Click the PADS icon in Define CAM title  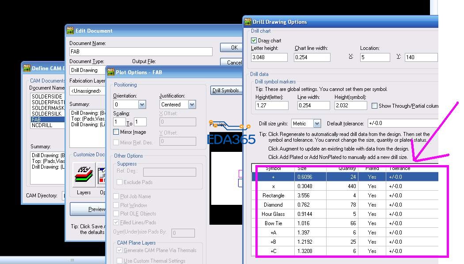tap(27, 68)
